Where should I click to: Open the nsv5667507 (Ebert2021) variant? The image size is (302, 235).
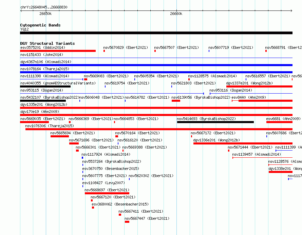(x=176, y=47)
